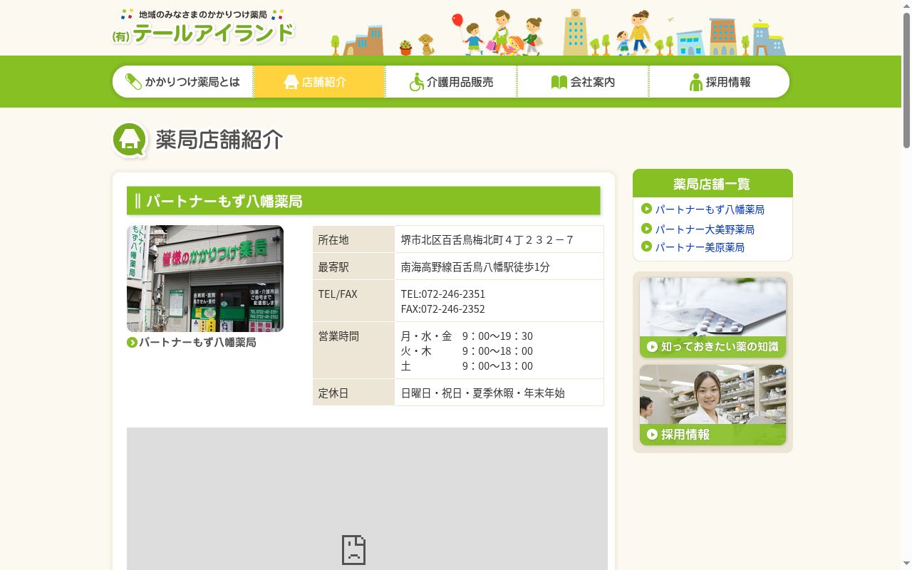The width and height of the screenshot is (912, 570).
Task: Open the パートナー大美野薬局 store link
Action: pos(705,229)
